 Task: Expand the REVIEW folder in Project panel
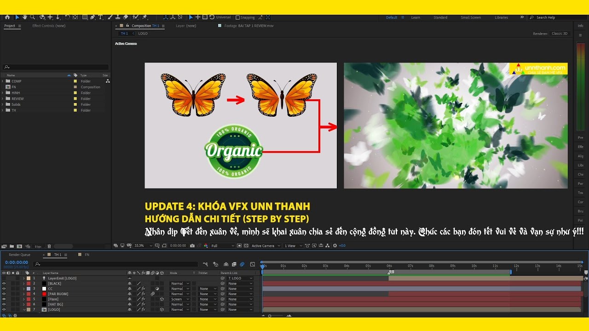(2, 99)
